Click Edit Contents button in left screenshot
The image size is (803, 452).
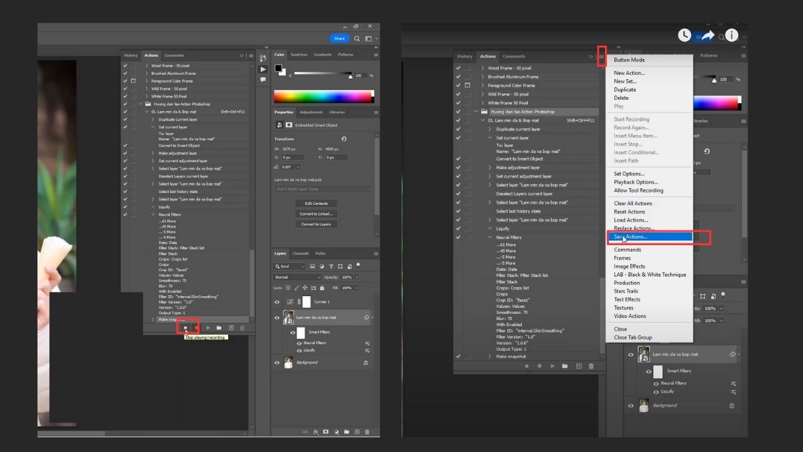click(x=317, y=203)
